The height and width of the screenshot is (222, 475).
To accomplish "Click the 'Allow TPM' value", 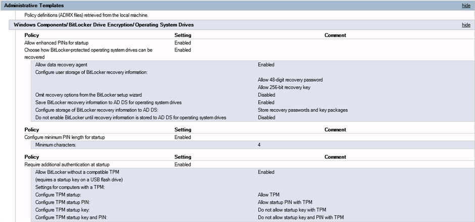I will pos(268,195).
